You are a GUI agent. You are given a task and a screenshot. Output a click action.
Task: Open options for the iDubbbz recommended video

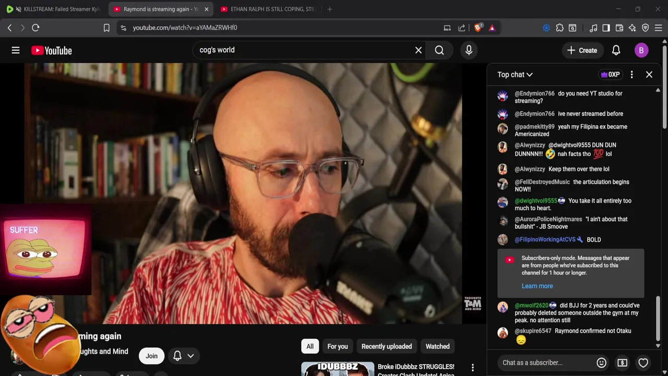pyautogui.click(x=472, y=368)
